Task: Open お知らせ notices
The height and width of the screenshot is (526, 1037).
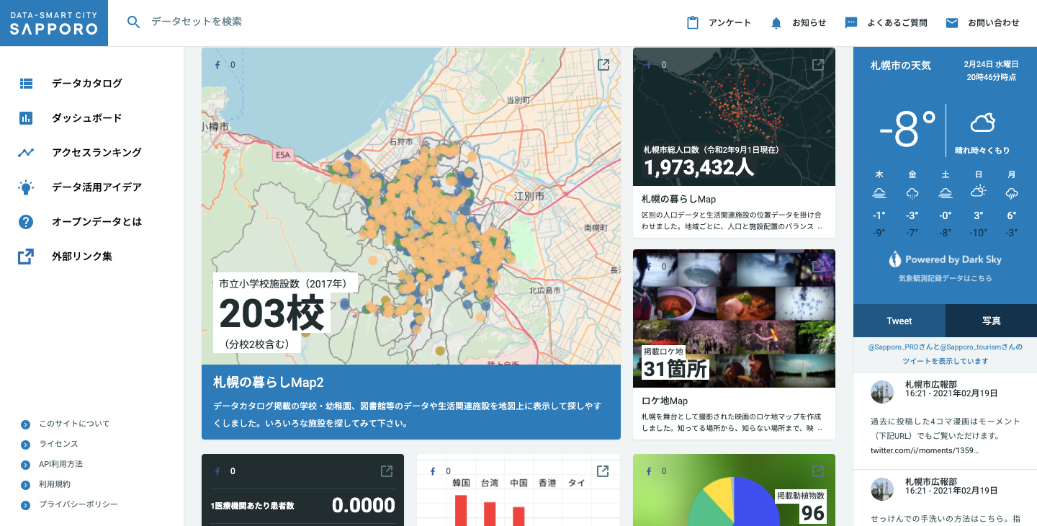Action: [809, 23]
